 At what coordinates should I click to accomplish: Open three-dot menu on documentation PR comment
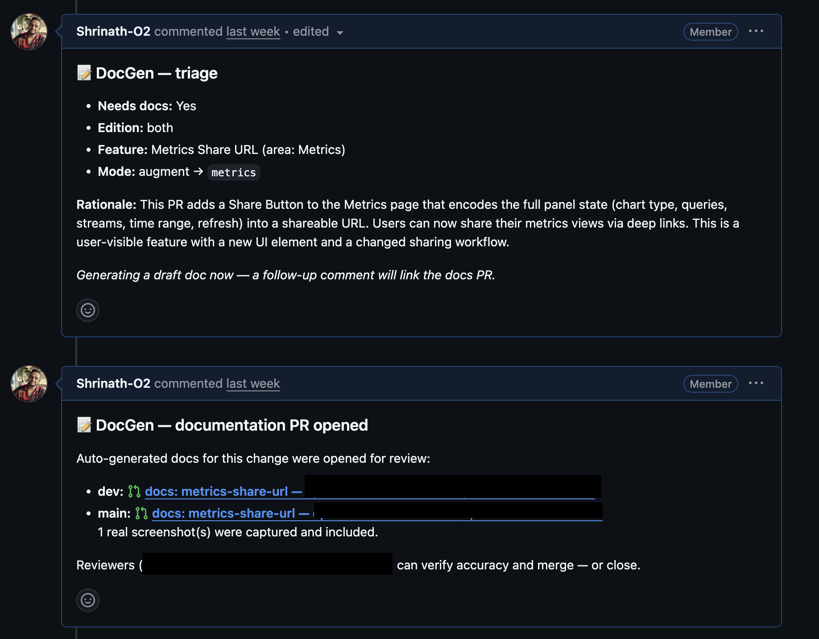pyautogui.click(x=756, y=383)
